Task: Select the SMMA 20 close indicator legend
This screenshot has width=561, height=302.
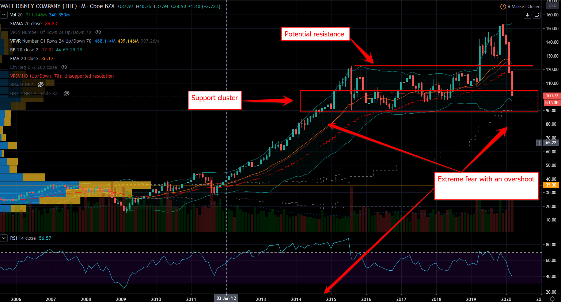Action: [26, 24]
